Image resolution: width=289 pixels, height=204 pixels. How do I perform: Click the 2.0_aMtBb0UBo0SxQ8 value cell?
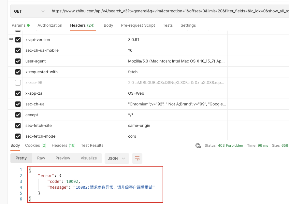pyautogui.click(x=176, y=83)
